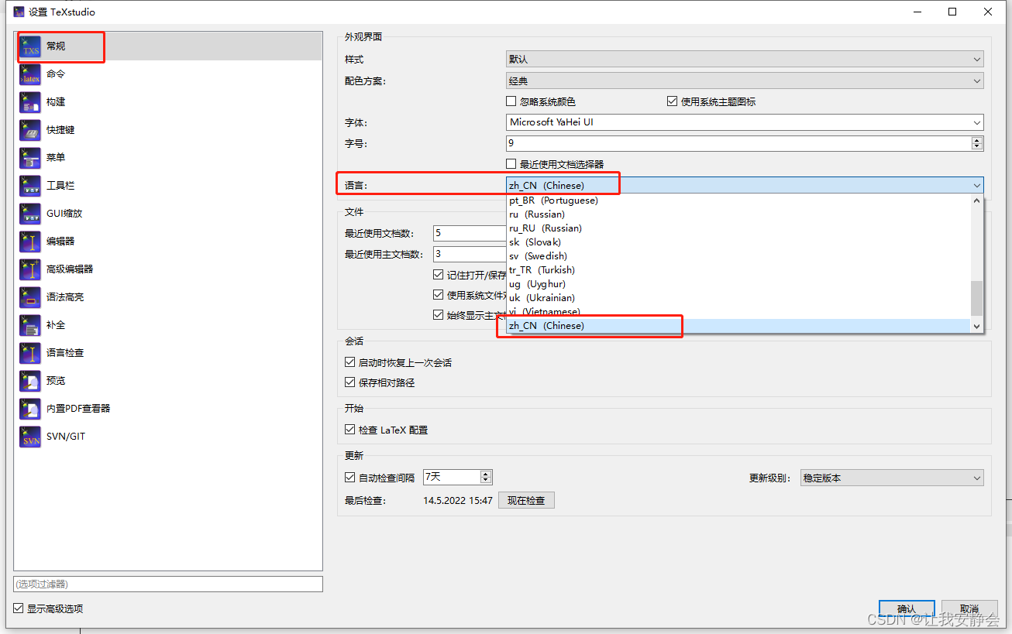Image resolution: width=1012 pixels, height=634 pixels.
Task: Click the 确认 button
Action: [x=907, y=609]
